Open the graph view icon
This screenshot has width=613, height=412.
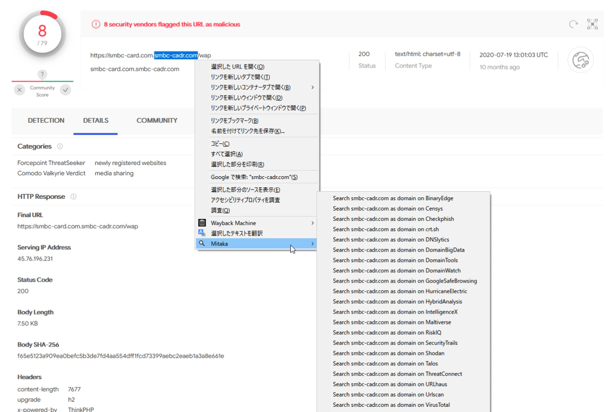click(593, 24)
